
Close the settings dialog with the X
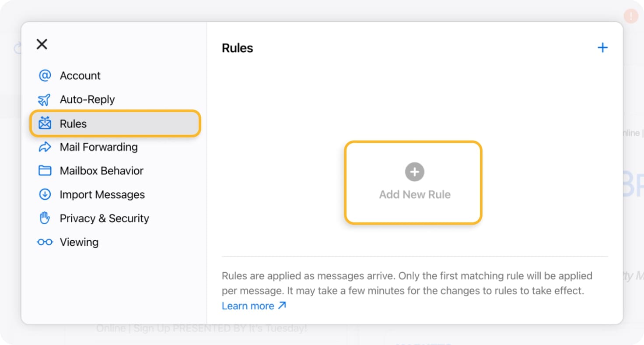click(x=42, y=44)
